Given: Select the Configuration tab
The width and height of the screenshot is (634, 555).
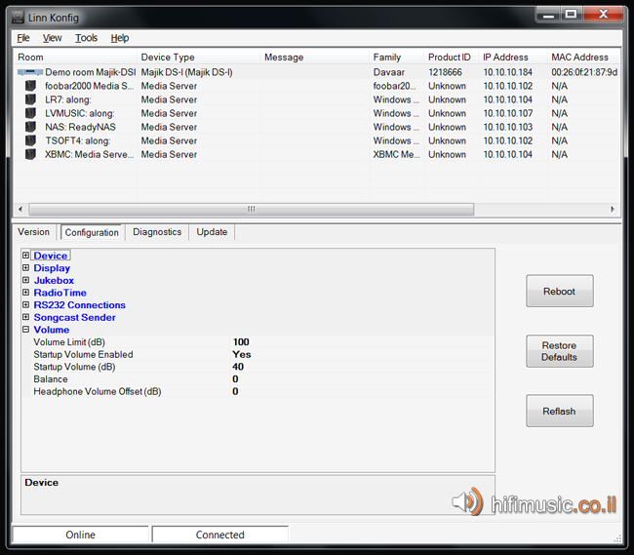Looking at the screenshot, I should [x=92, y=232].
